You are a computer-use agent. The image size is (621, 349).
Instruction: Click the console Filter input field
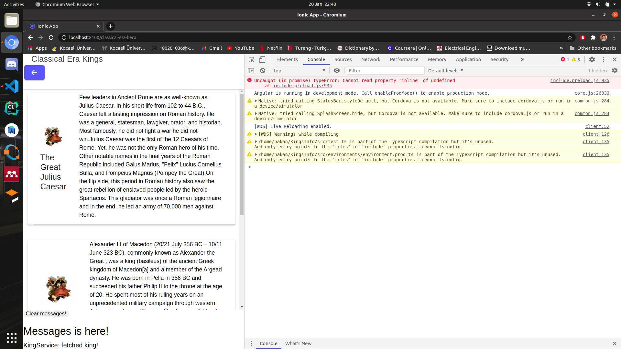pos(385,70)
